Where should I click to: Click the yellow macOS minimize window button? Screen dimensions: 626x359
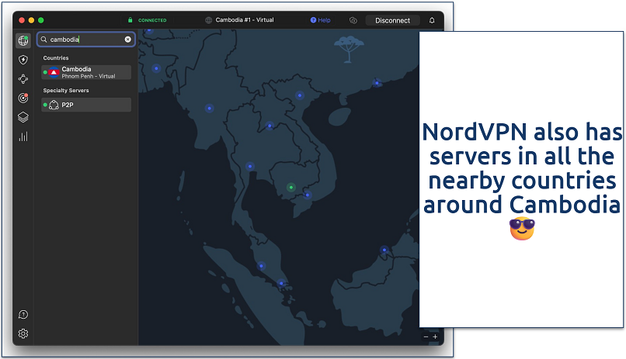[x=31, y=20]
